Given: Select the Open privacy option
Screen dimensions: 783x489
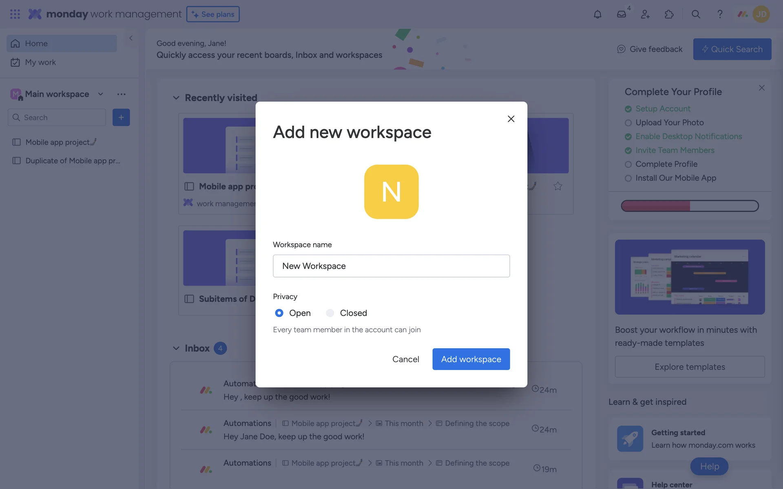Looking at the screenshot, I should (279, 313).
